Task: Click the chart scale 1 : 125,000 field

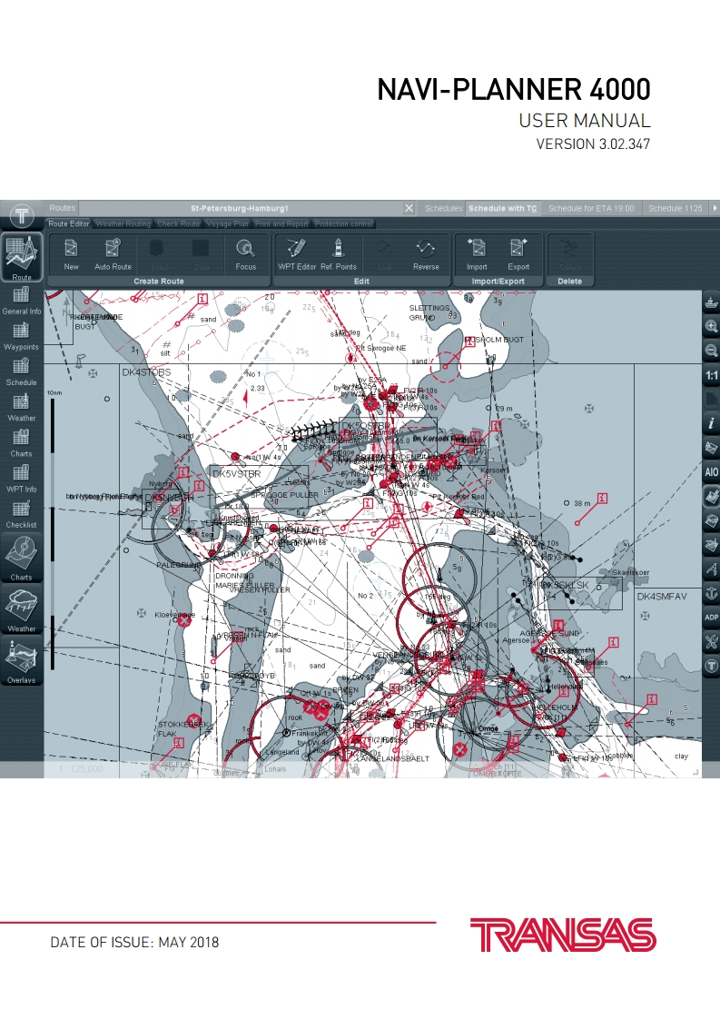Action: coord(81,769)
